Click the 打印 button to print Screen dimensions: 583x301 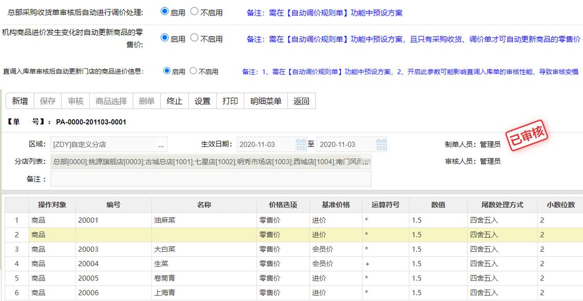[230, 101]
